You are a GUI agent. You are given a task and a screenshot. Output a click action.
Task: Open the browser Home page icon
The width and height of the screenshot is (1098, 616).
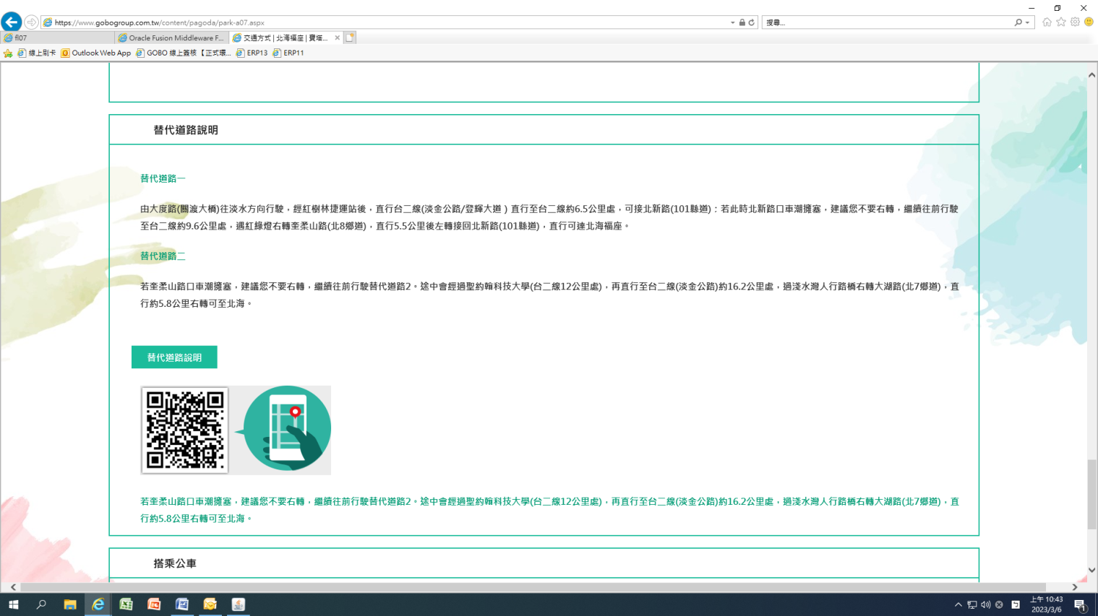[x=1047, y=22]
